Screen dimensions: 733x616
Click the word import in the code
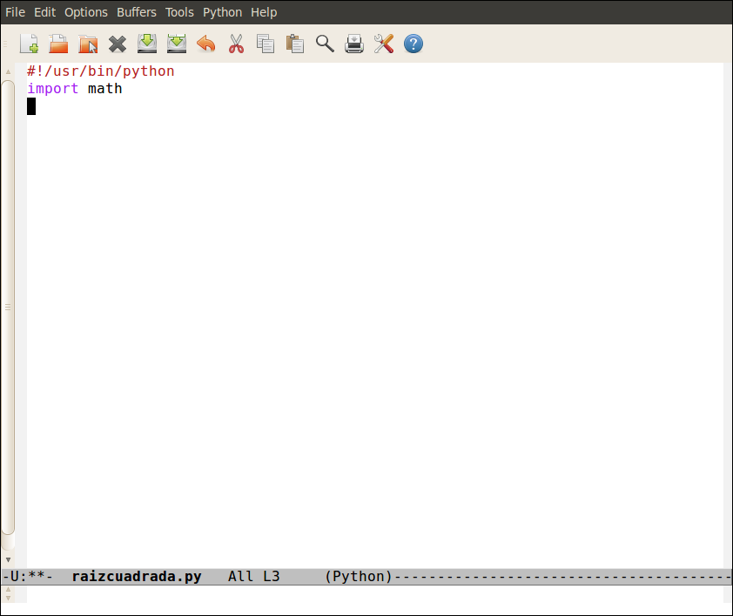click(53, 88)
